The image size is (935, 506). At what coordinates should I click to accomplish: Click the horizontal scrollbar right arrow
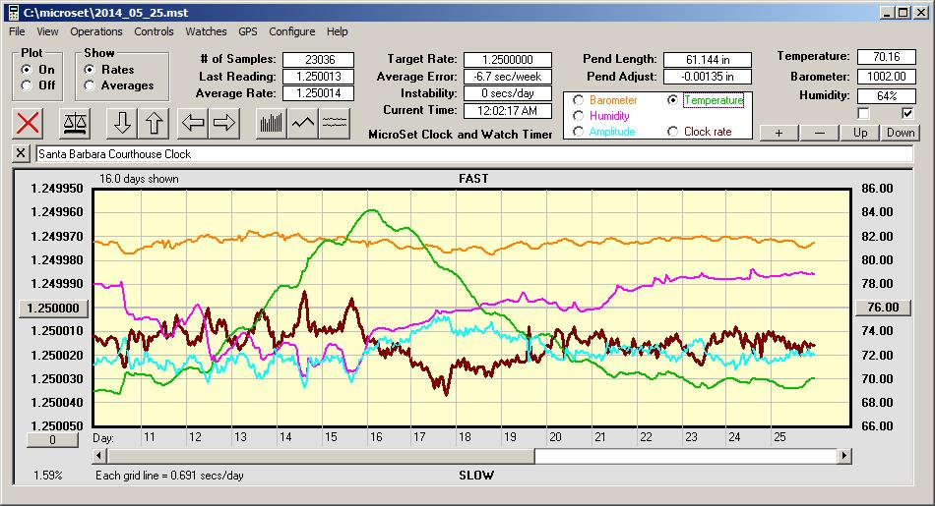843,456
